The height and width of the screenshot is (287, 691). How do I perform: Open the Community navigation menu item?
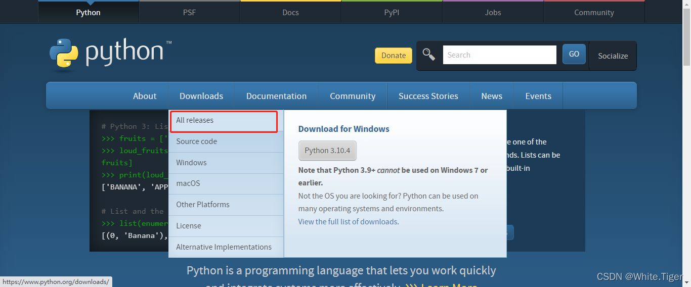[x=353, y=96]
